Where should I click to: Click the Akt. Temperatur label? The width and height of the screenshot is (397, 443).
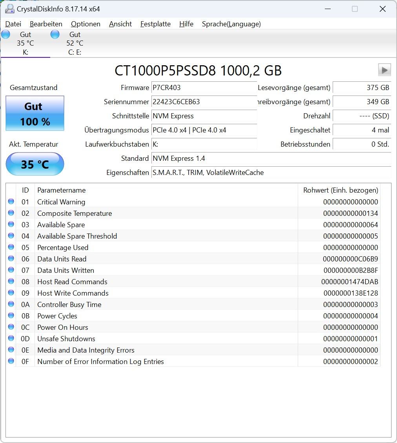click(x=34, y=144)
